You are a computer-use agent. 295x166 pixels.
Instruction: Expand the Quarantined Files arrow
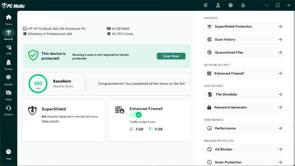(x=280, y=53)
